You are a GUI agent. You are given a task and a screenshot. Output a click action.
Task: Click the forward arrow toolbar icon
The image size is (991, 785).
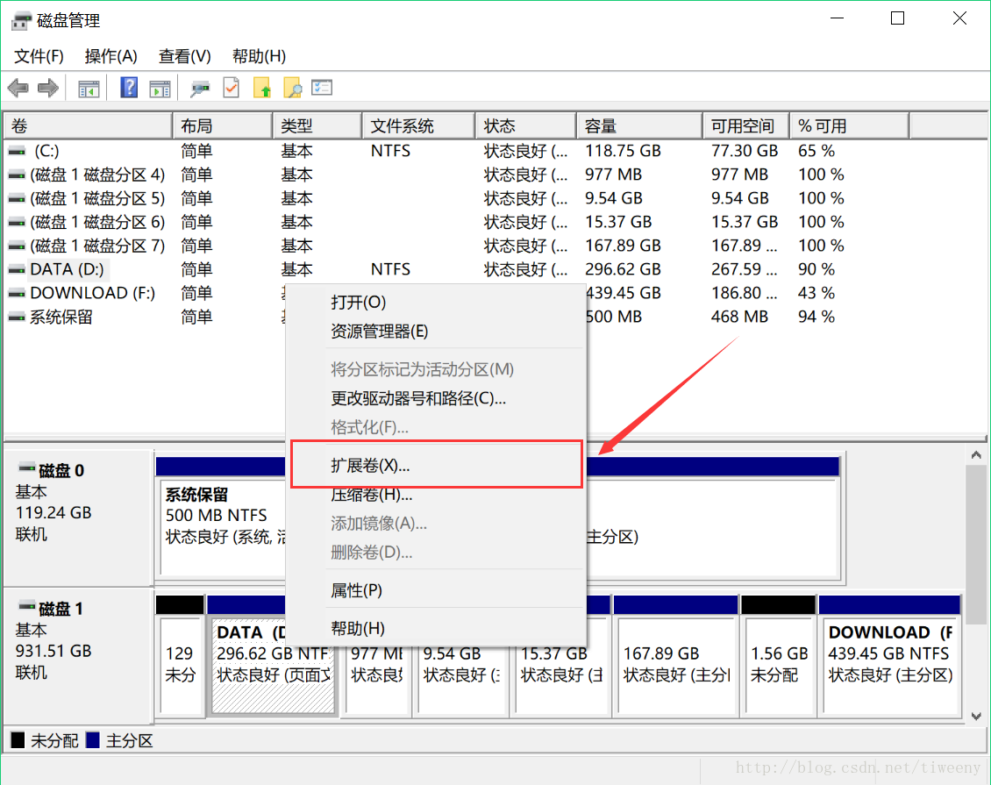pos(48,88)
